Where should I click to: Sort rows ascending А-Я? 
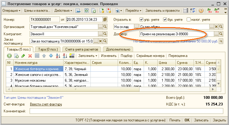[58, 56]
